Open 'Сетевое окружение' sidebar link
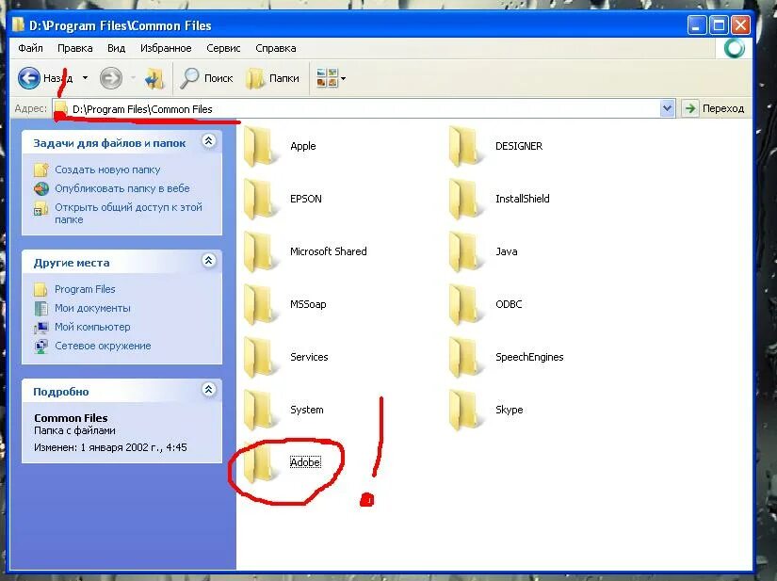 coord(103,346)
